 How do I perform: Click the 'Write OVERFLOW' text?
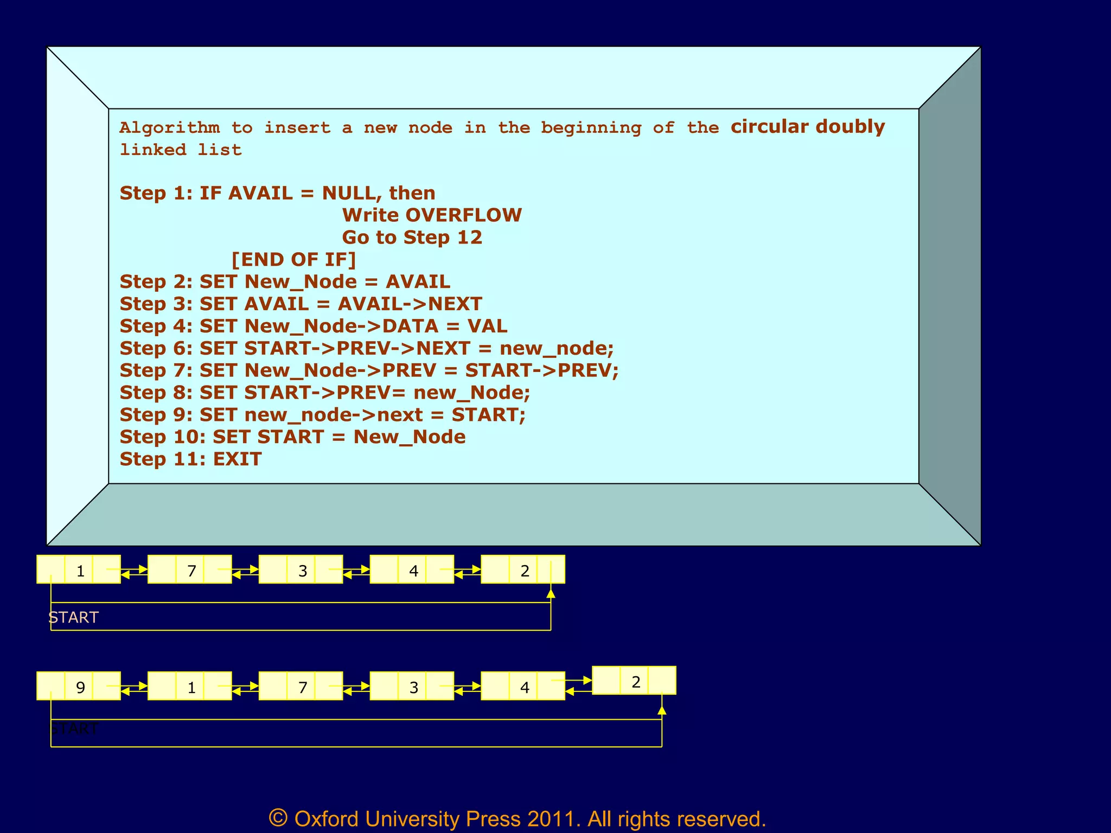(432, 215)
